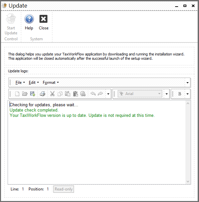Expand Bold toolbar overflow arrow
This screenshot has width=199, height=202.
(x=187, y=94)
